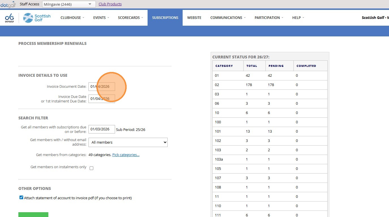Expand the 'All members' email filter dropdown
389x217 pixels.
[128, 143]
